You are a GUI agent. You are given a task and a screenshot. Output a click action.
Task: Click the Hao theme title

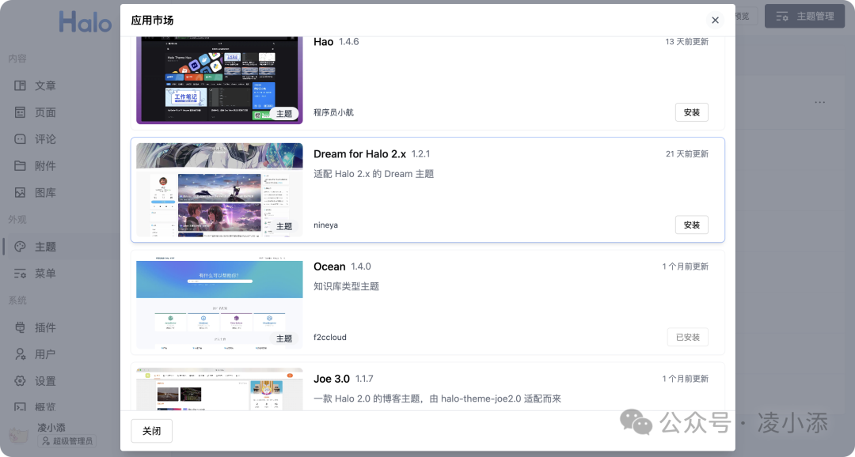point(323,42)
